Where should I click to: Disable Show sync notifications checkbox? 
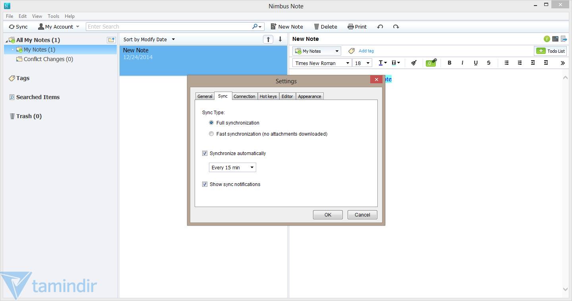[x=205, y=184]
